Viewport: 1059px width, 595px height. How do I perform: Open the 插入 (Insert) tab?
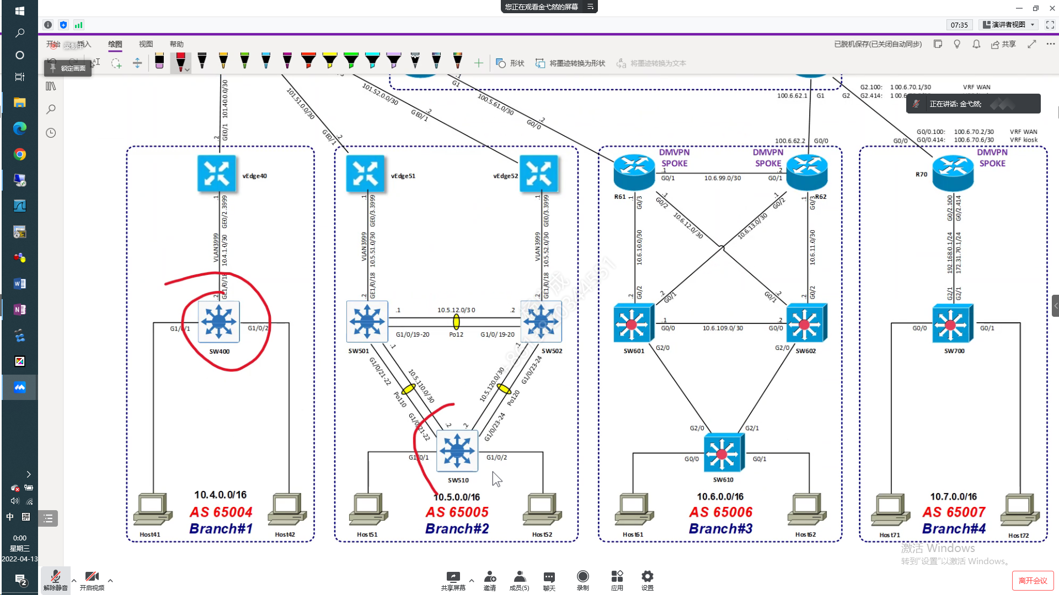click(x=84, y=44)
